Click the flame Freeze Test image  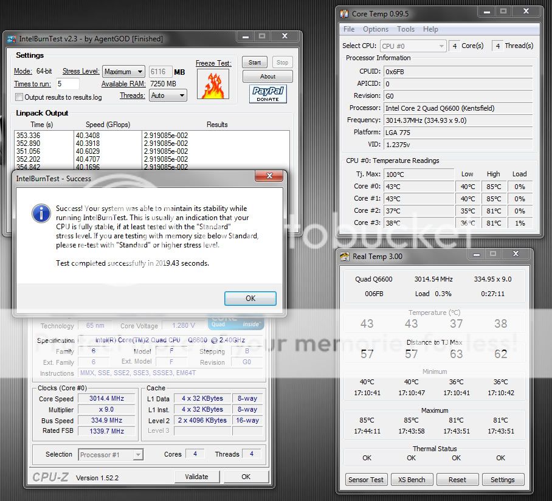click(213, 84)
